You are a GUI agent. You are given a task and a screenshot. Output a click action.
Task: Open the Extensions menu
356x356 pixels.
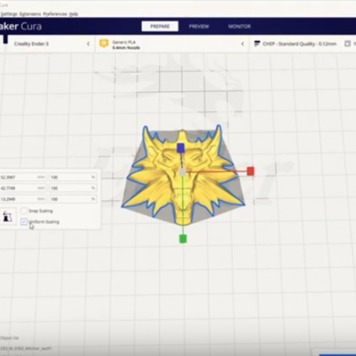[30, 14]
